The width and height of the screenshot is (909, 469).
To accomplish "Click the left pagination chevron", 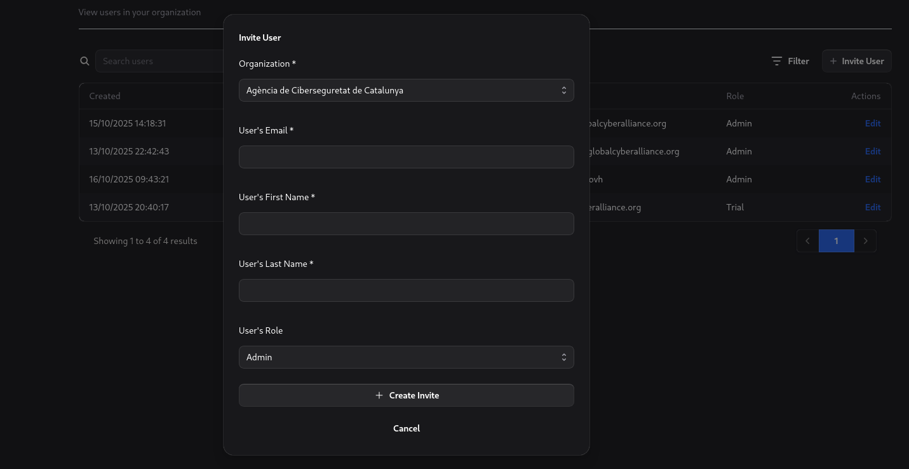I will click(x=807, y=241).
